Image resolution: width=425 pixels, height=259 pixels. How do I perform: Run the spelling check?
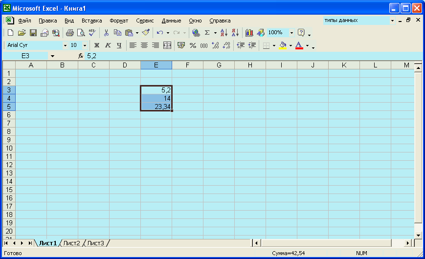tap(92, 33)
